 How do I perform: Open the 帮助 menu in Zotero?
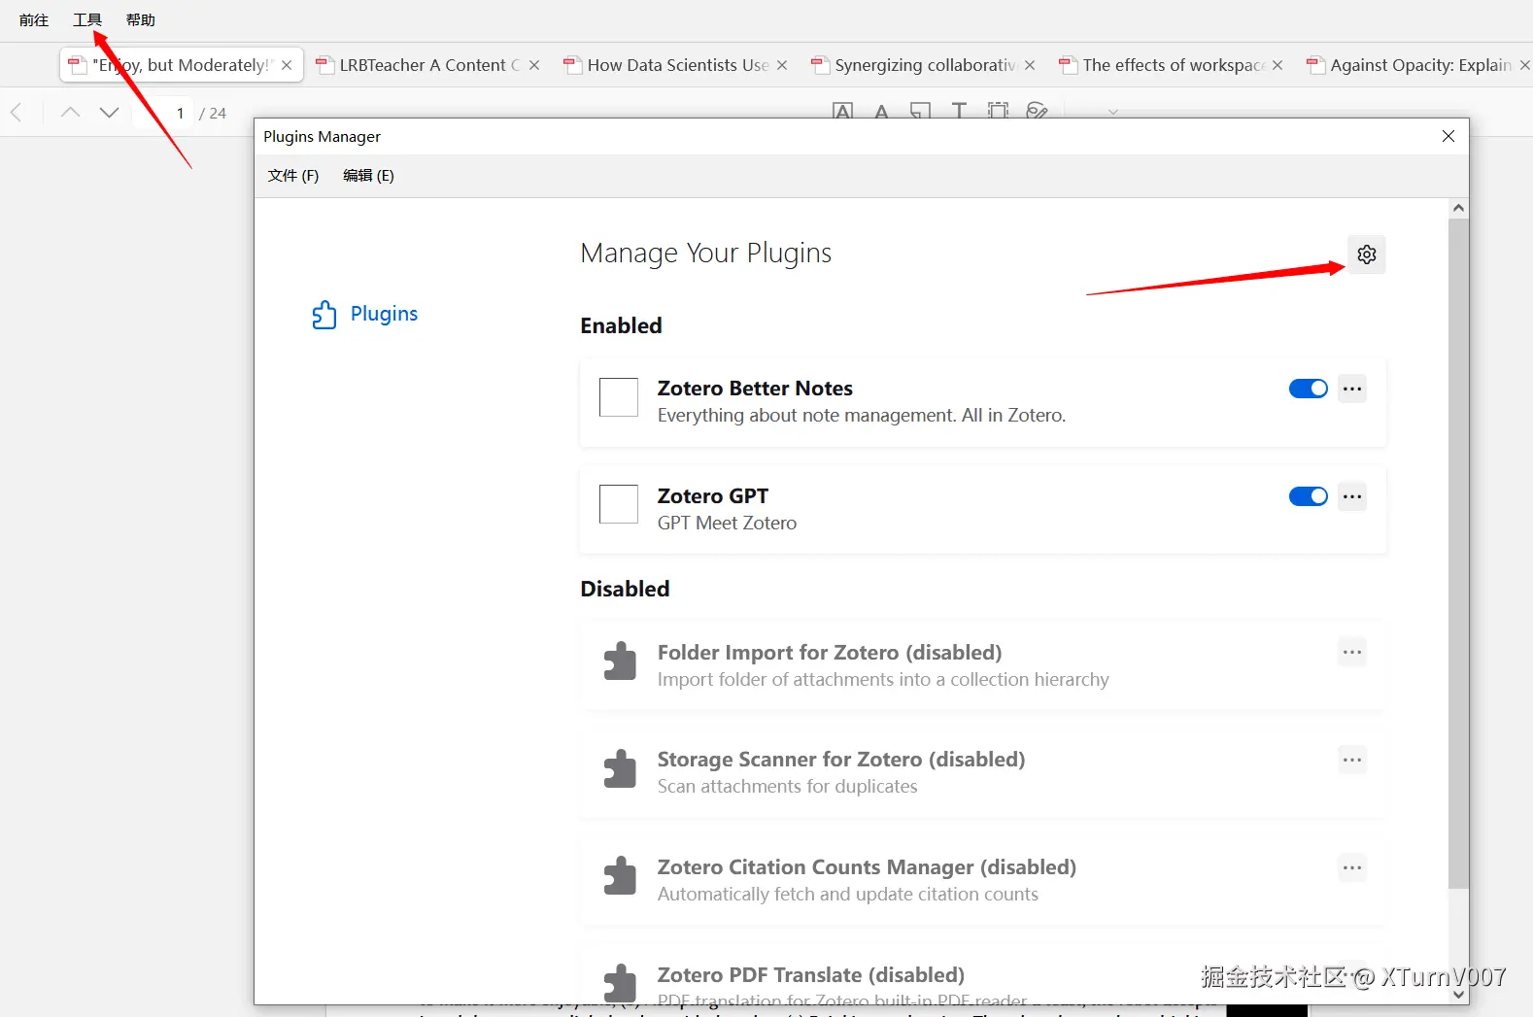point(141,20)
